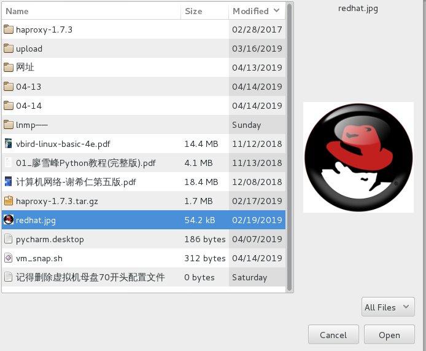Click the 54.2 kB size cell

pyautogui.click(x=200, y=220)
